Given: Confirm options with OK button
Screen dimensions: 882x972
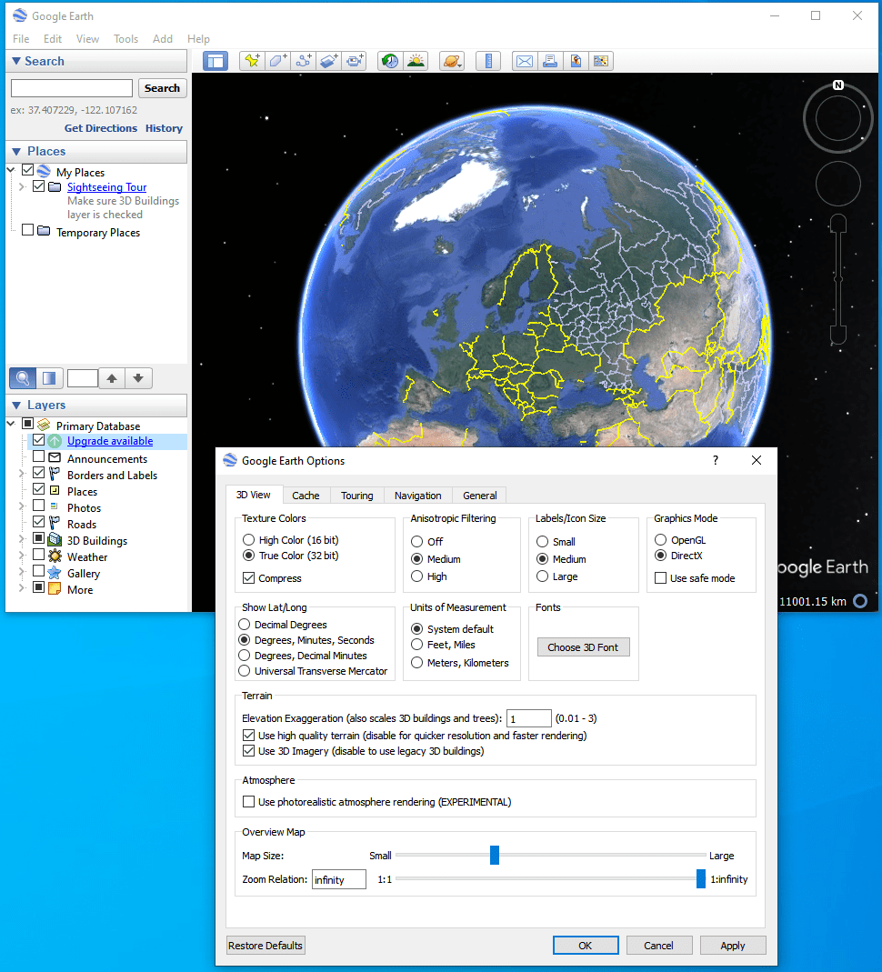Looking at the screenshot, I should tap(586, 946).
